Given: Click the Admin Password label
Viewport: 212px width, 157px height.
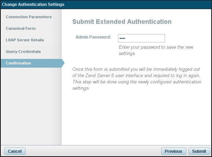Looking at the screenshot, I should pyautogui.click(x=93, y=37).
